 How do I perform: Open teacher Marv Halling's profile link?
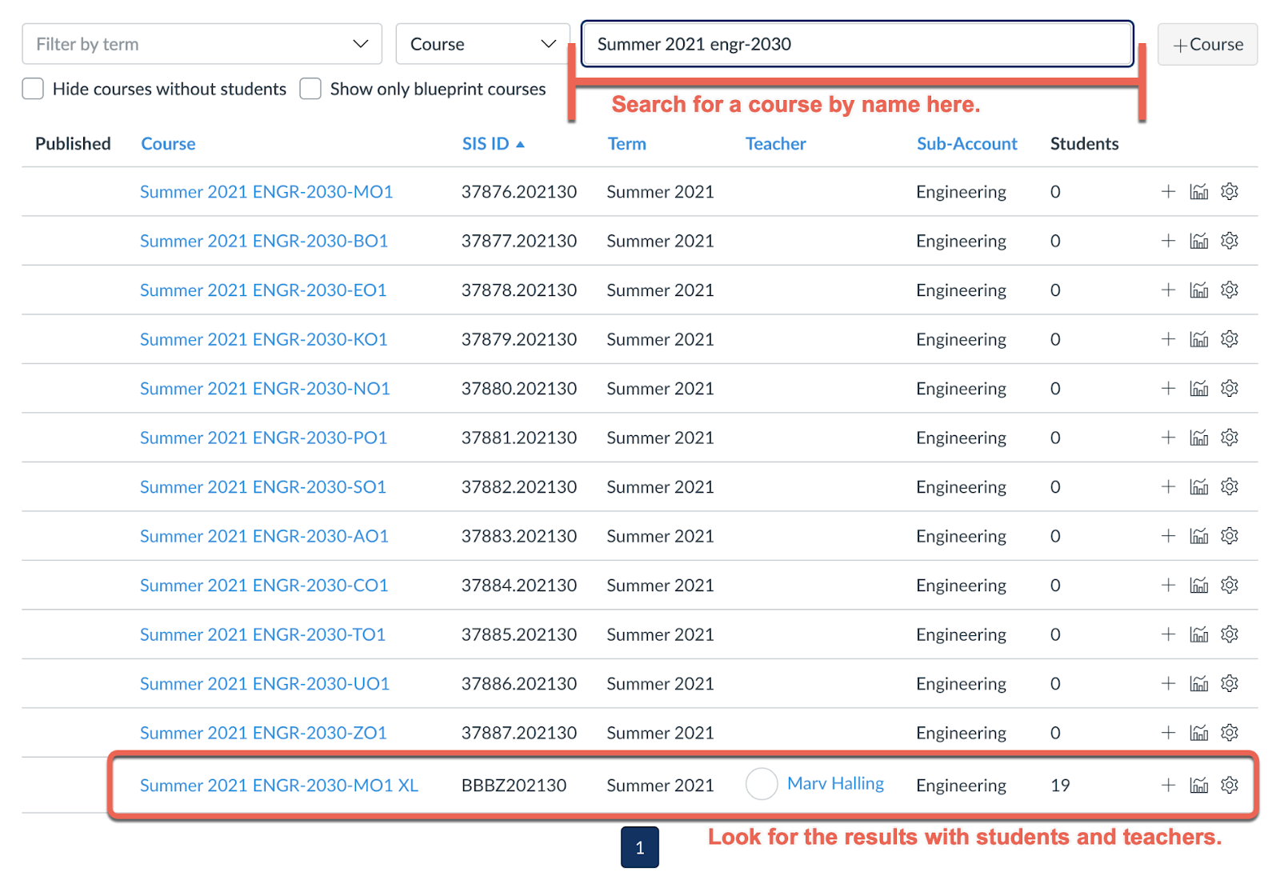[x=835, y=784]
